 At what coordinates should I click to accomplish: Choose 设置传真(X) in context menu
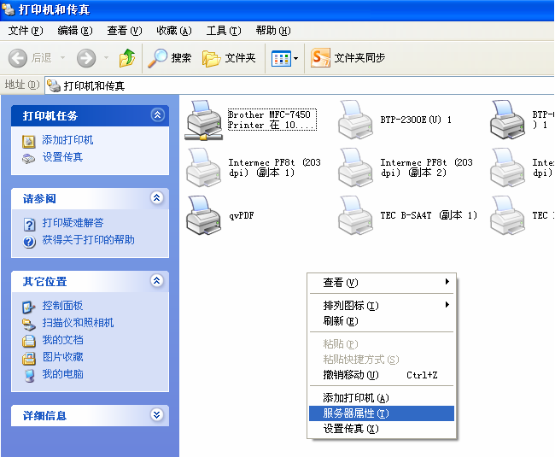(382, 429)
